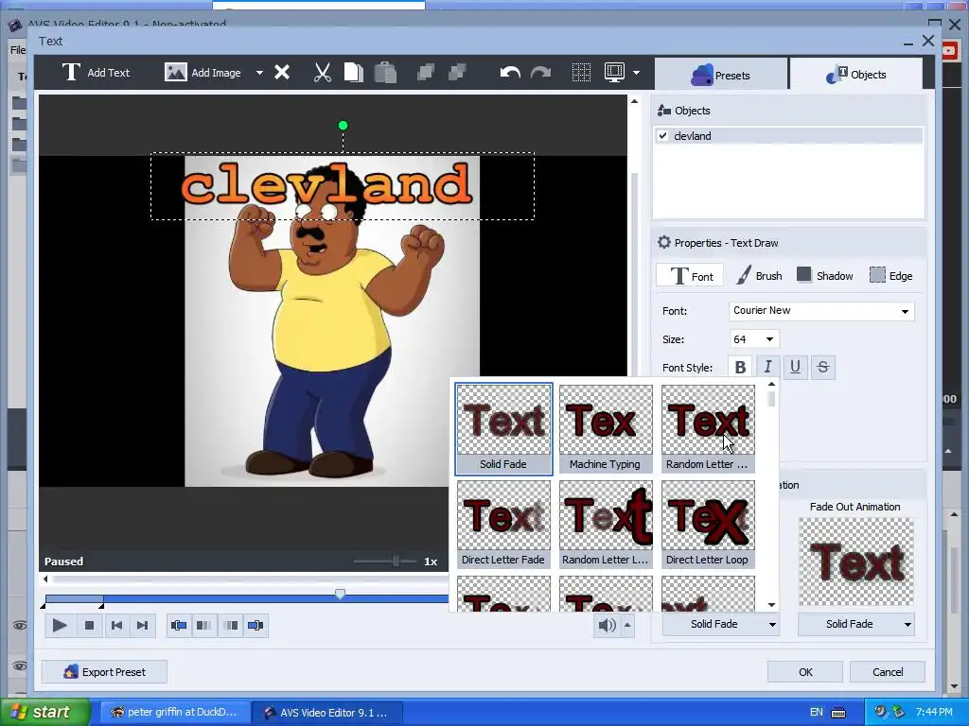Click the preview monitor icon
This screenshot has height=726, width=969.
(x=614, y=73)
